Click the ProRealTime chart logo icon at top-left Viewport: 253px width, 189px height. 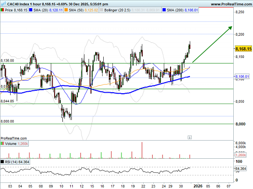point(3,4)
